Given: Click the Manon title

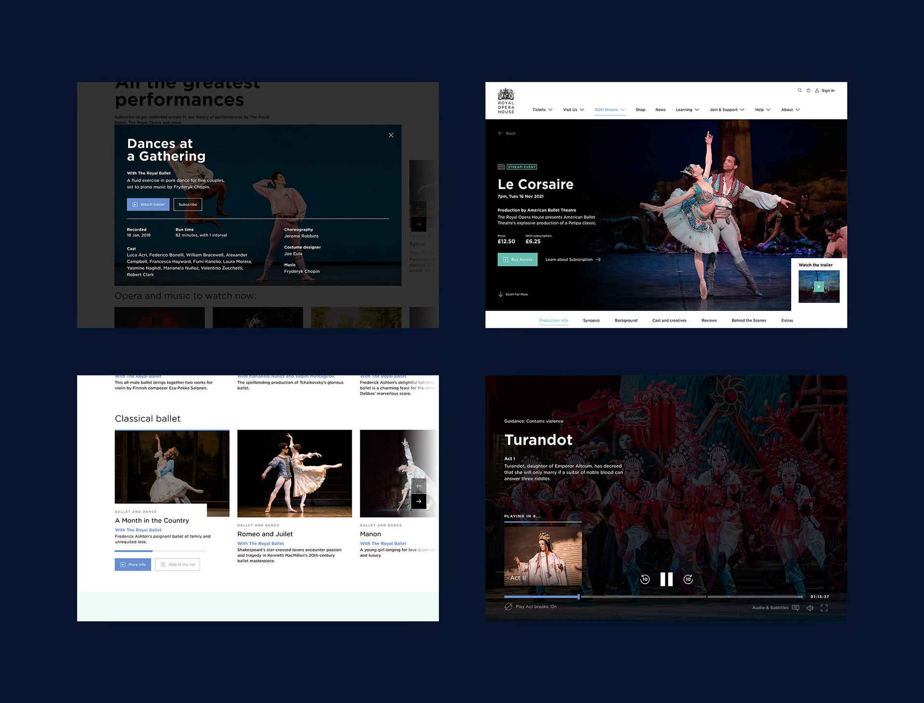Looking at the screenshot, I should point(371,534).
